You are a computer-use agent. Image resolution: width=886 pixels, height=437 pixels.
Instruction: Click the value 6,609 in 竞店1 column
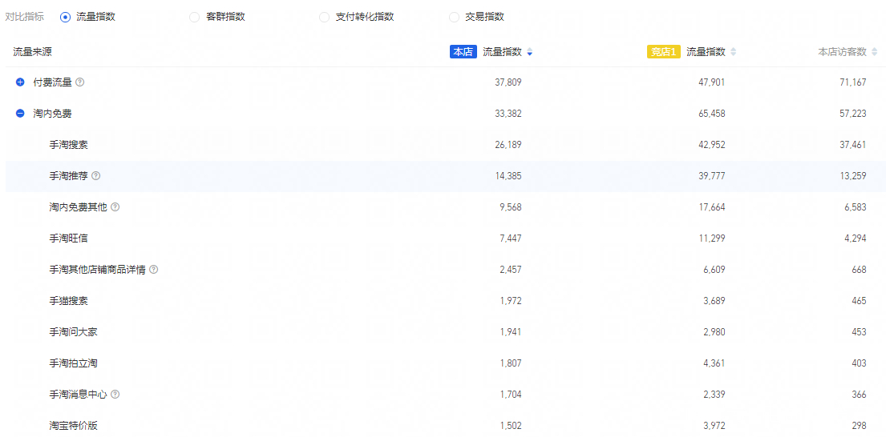click(x=714, y=270)
